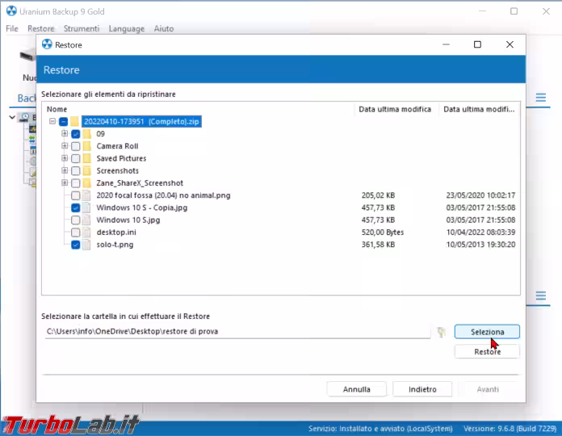
Task: Click the 2020 focal fossa file icon
Action: (86, 195)
